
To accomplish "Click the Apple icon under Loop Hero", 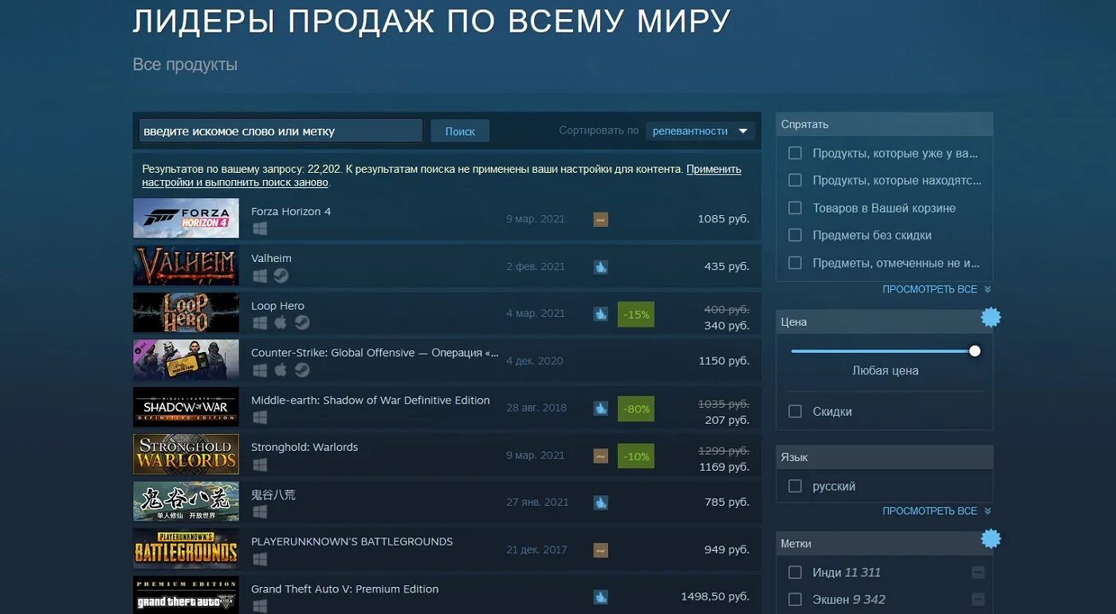I will point(281,323).
